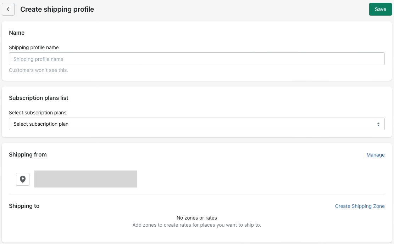Click the 'Customers won't see this' helper text
The height and width of the screenshot is (244, 394).
(38, 70)
